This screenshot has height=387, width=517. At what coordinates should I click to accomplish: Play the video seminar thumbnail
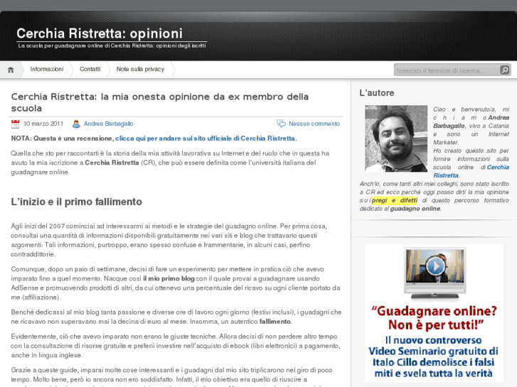coord(435,266)
